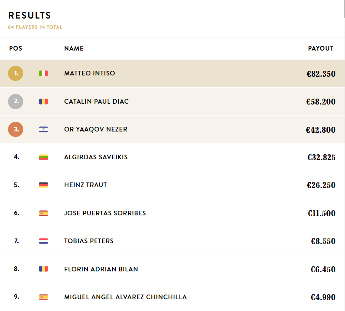The height and width of the screenshot is (311, 345).
Task: Click the Dutch flag next to Tobias Peters
Action: click(x=43, y=241)
